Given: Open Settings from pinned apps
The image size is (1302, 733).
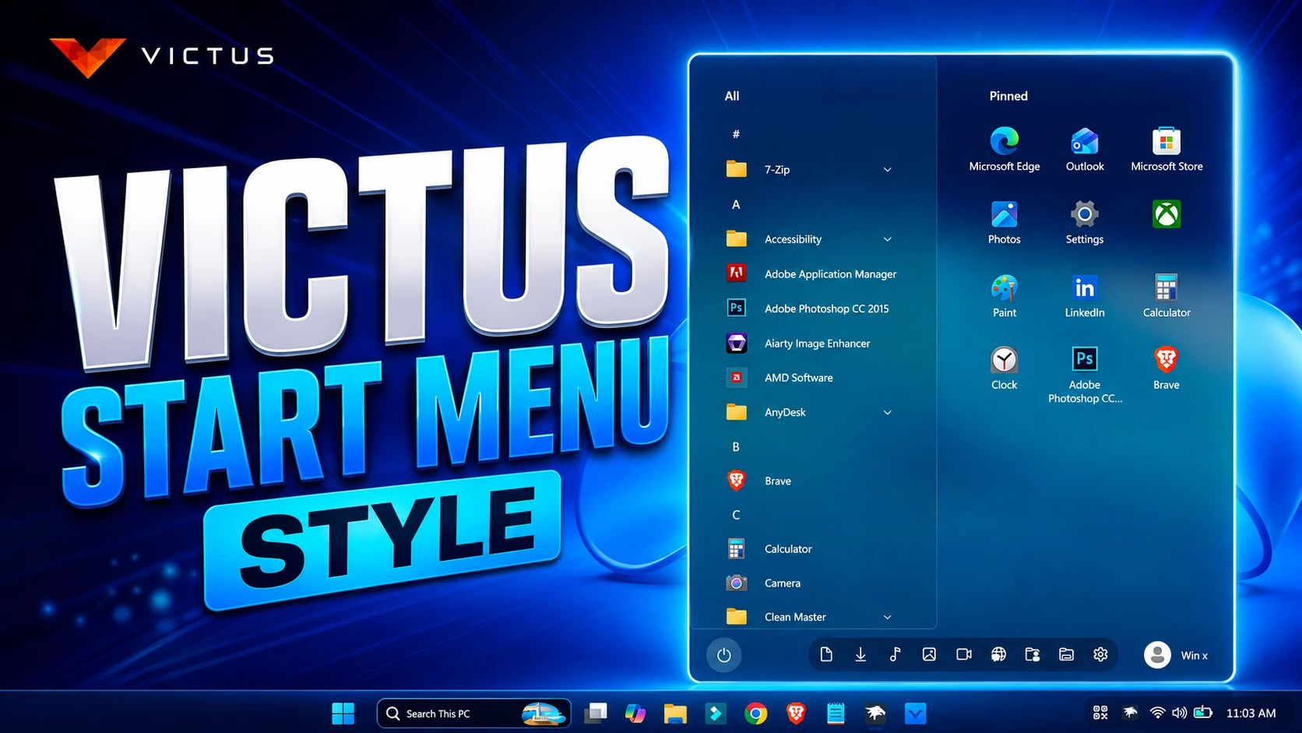Looking at the screenshot, I should [1084, 222].
